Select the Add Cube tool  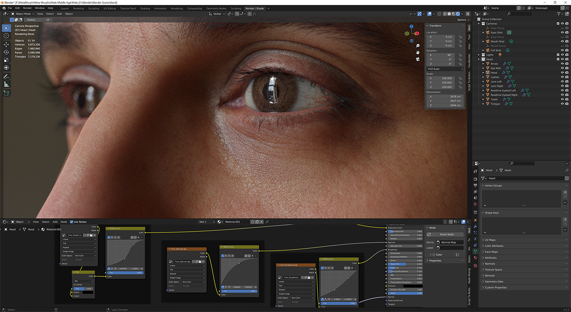point(6,93)
